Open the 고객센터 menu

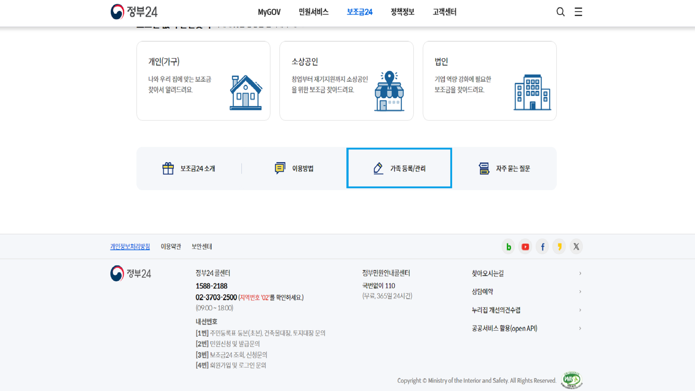pos(444,12)
